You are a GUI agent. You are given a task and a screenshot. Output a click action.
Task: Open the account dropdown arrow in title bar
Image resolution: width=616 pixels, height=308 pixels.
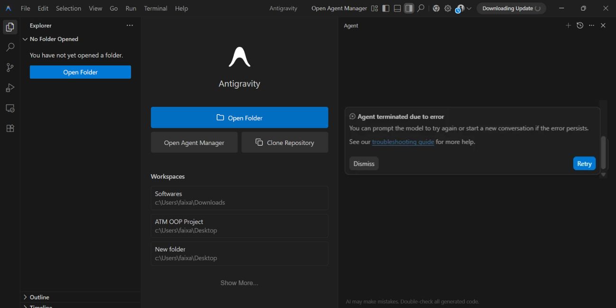click(469, 9)
